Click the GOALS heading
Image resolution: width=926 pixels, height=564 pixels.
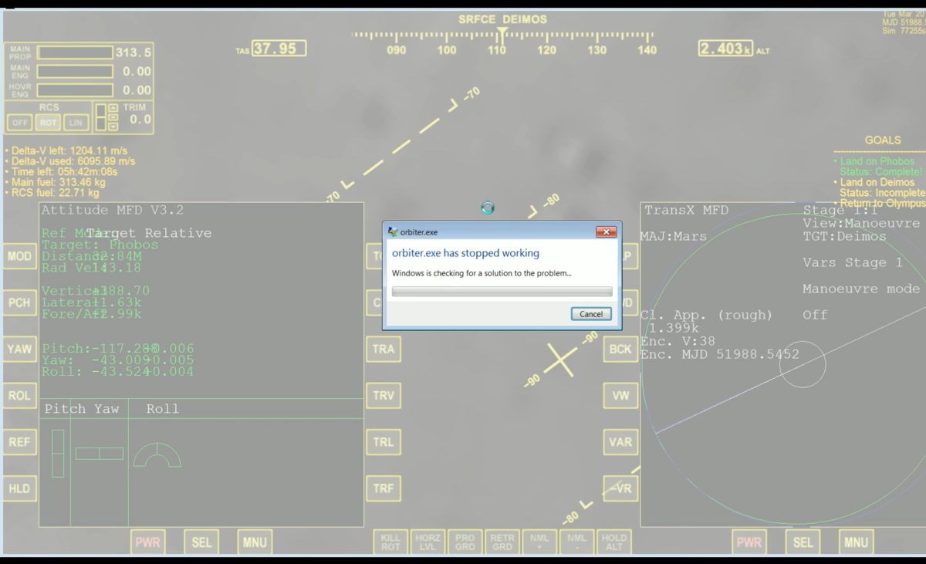[883, 140]
